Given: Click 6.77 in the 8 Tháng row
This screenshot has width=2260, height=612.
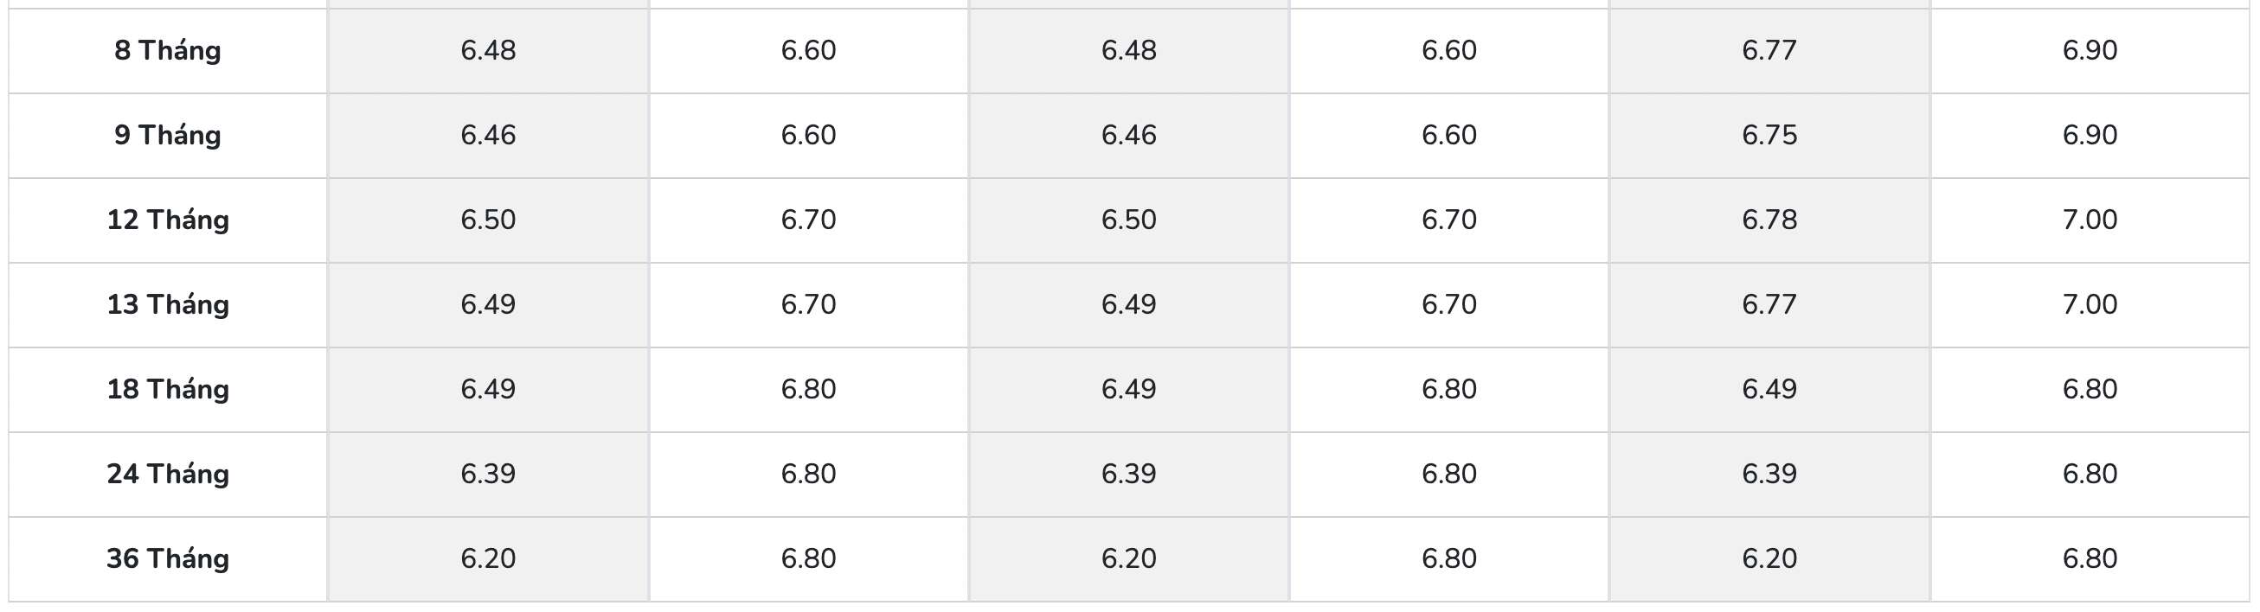Looking at the screenshot, I should point(1769,51).
